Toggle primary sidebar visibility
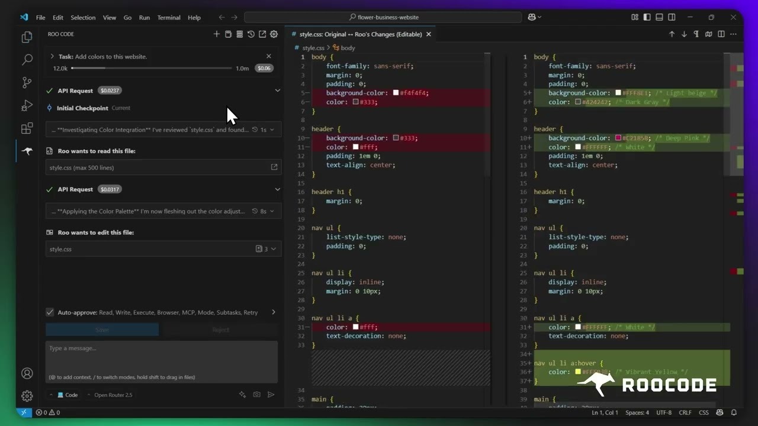The image size is (758, 426). [647, 17]
